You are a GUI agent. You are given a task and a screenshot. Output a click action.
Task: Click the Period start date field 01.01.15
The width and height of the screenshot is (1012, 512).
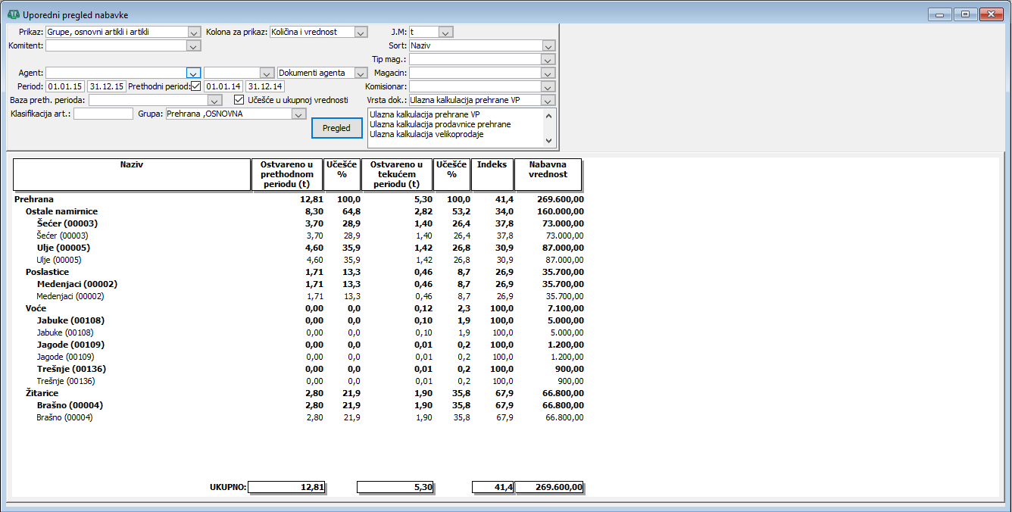click(x=65, y=86)
